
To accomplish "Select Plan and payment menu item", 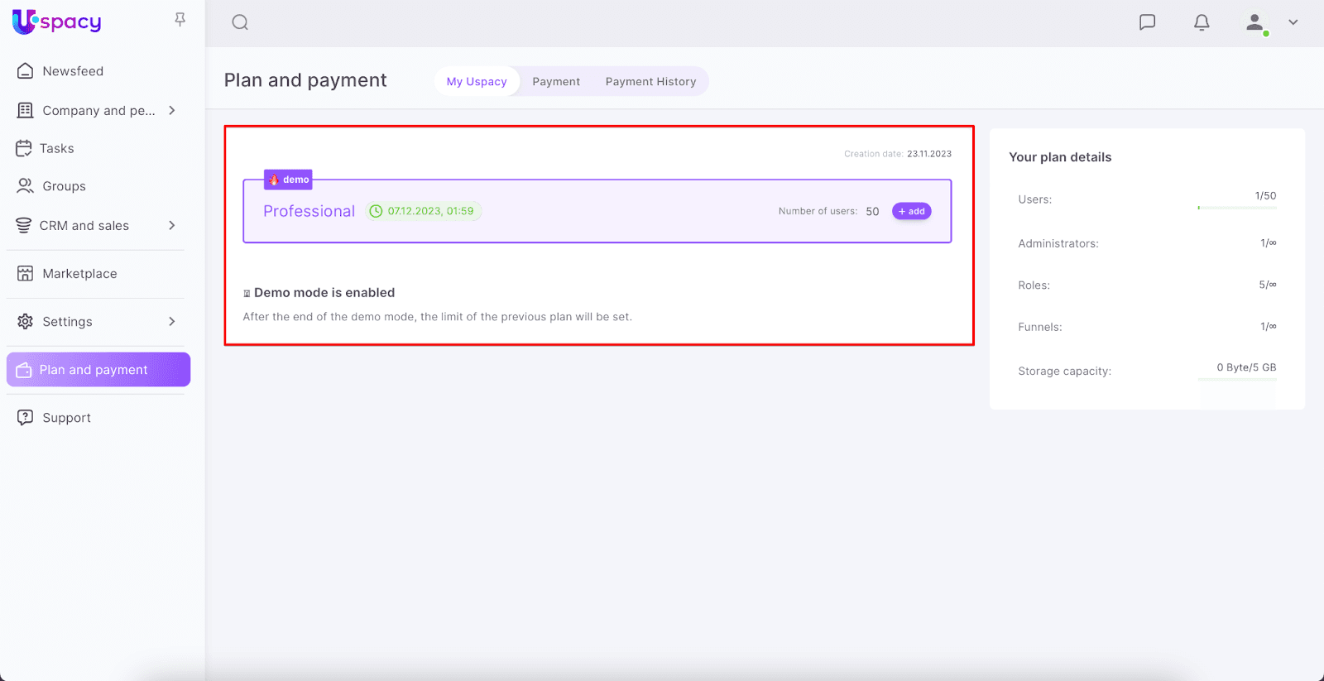I will click(98, 370).
